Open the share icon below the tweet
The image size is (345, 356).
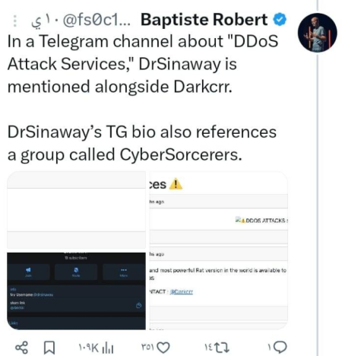tap(21, 348)
